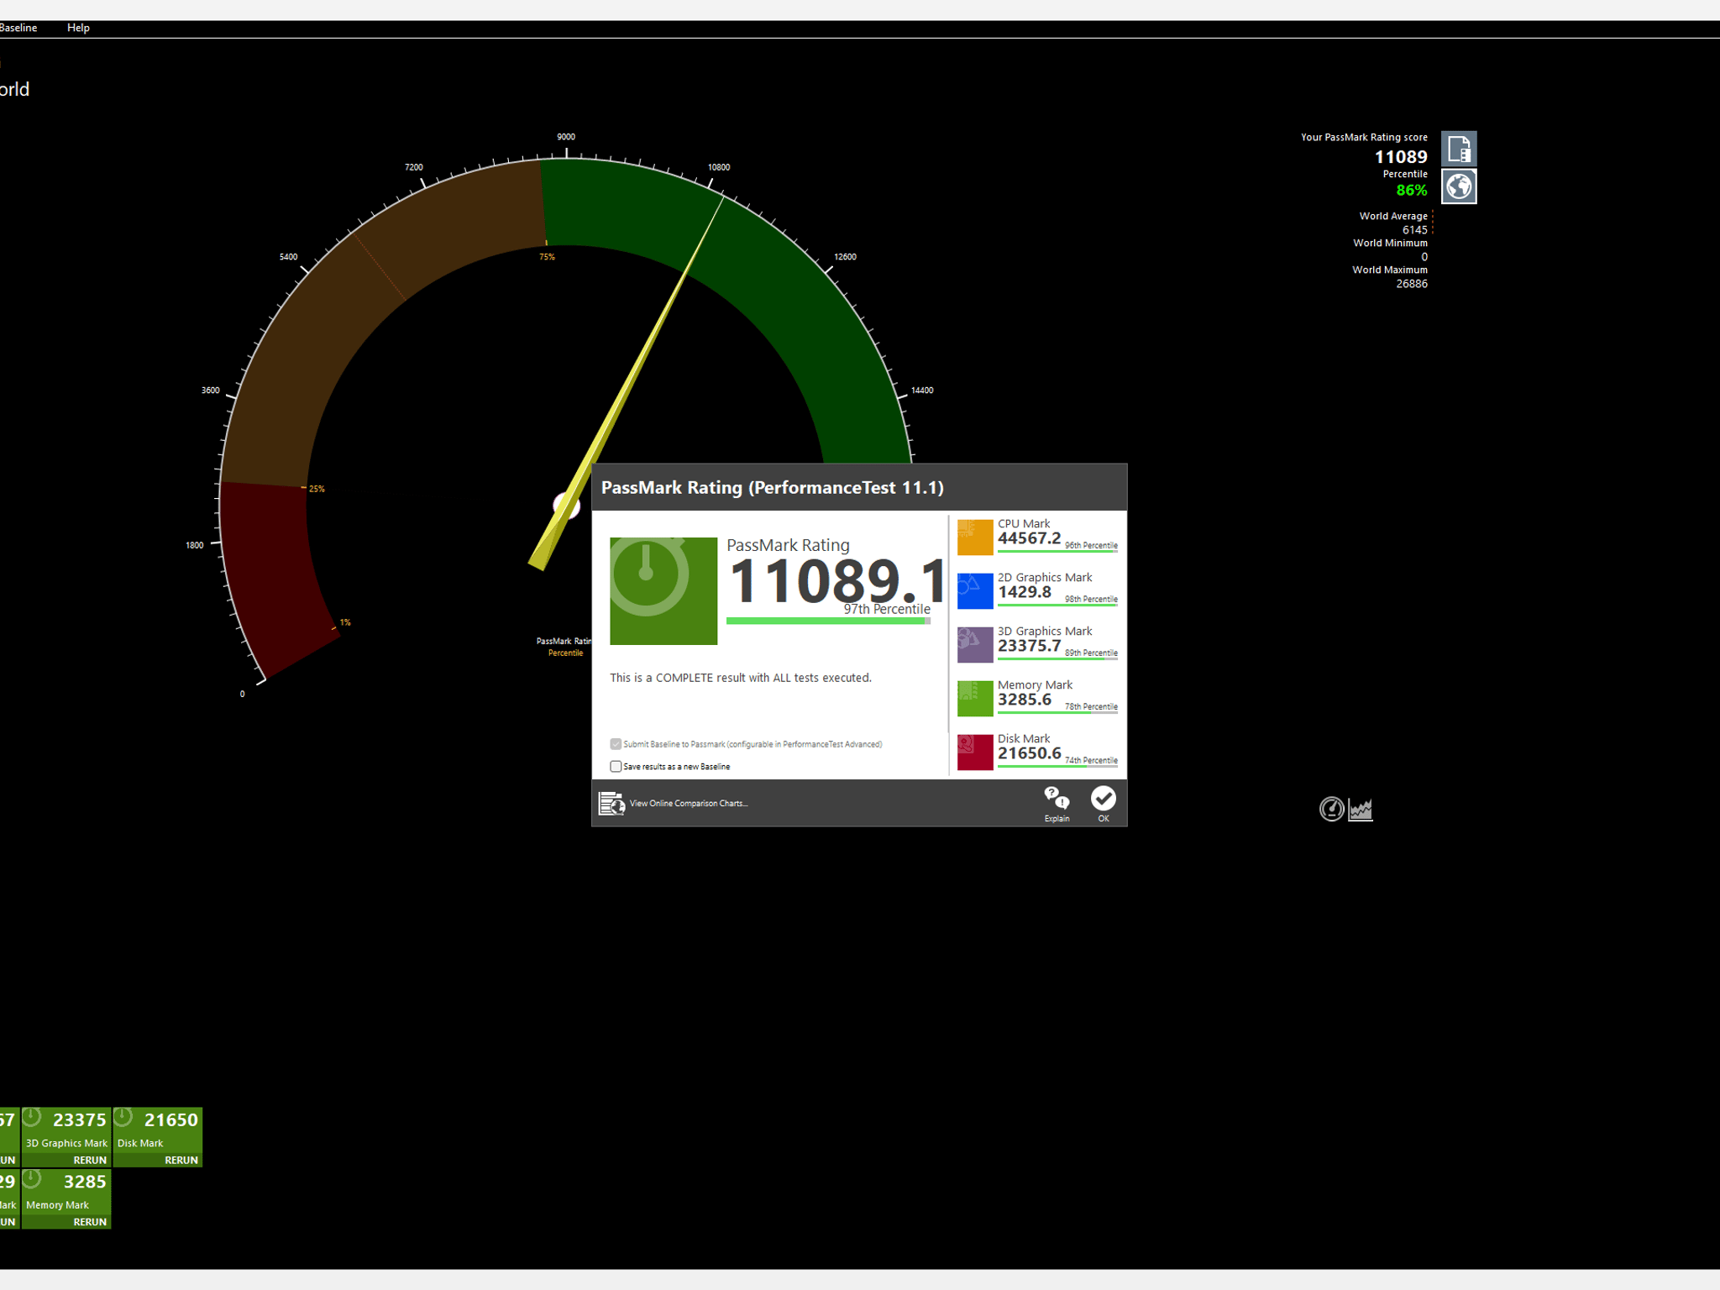Click the PassMark Rating percentile bar

tap(828, 621)
